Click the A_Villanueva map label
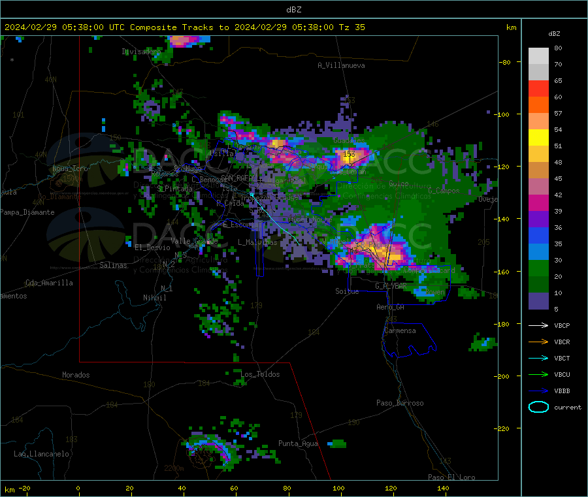This screenshot has height=497, width=588. point(341,65)
